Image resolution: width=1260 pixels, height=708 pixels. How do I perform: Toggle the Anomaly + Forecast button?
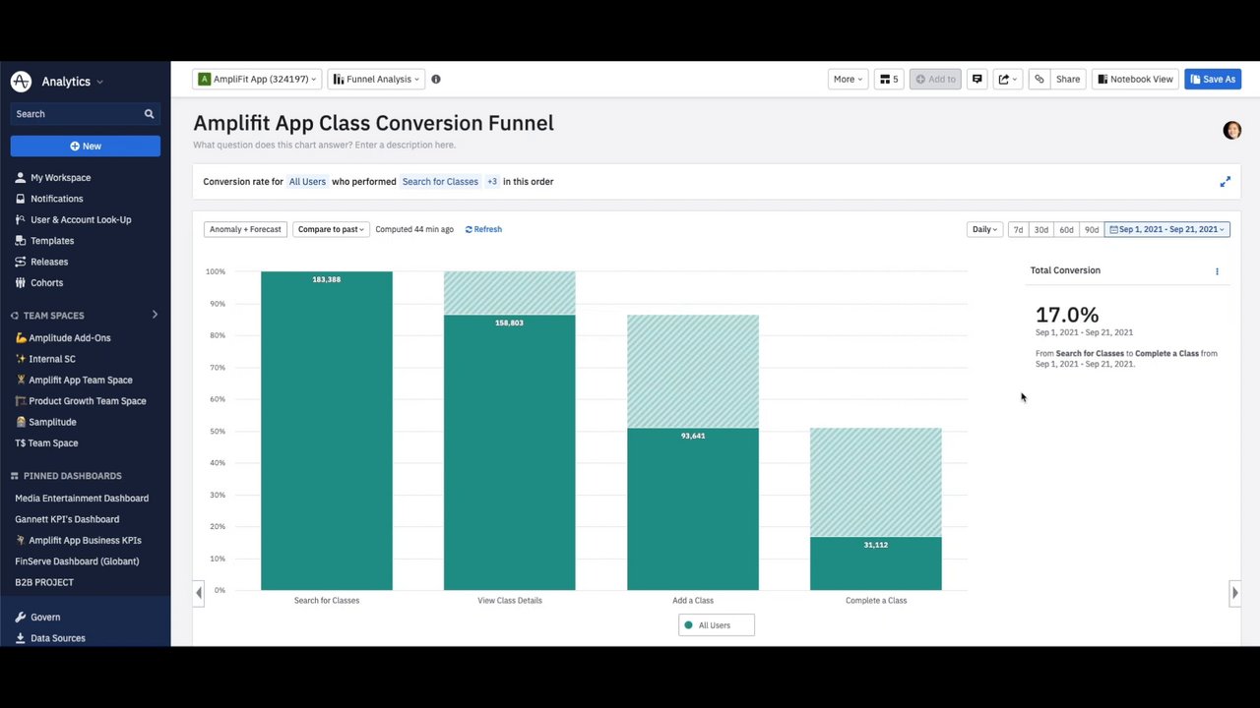coord(245,230)
